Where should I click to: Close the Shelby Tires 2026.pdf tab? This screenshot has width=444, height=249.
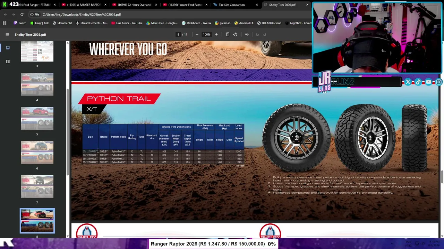(307, 5)
